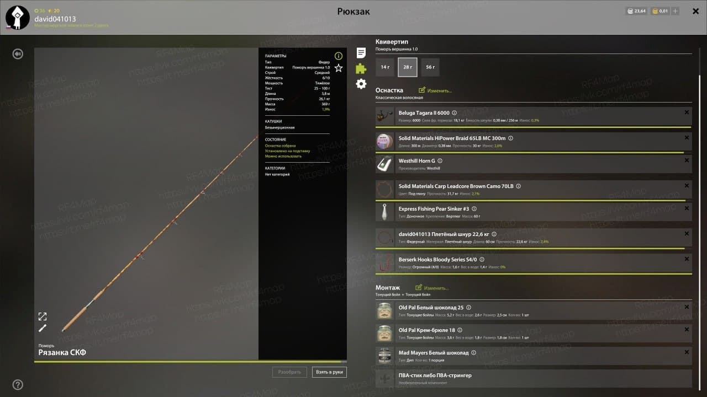Open the Berserk Hooks hook thumbnail

point(384,262)
